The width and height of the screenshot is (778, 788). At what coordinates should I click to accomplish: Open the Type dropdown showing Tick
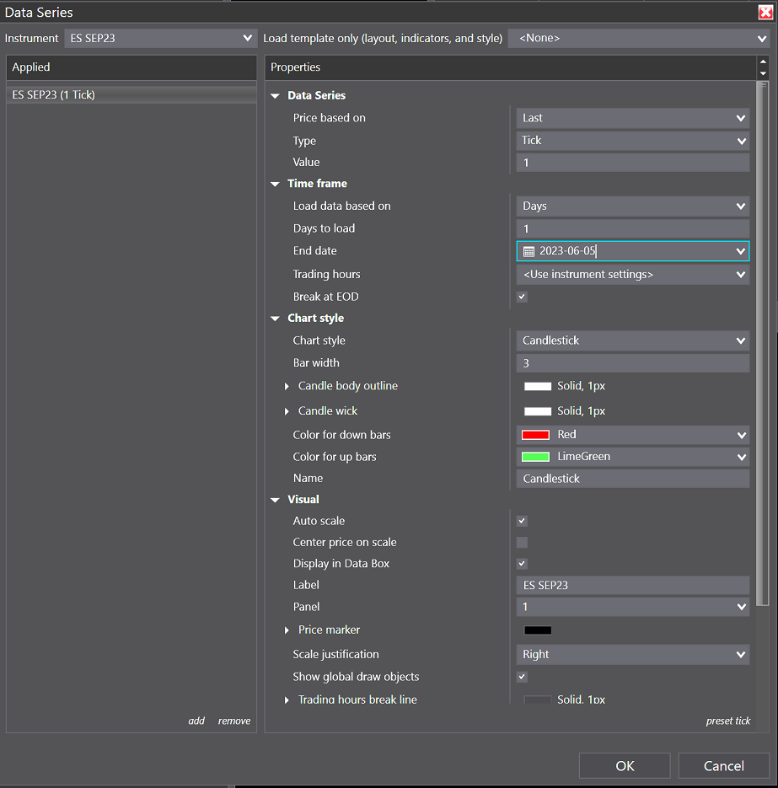pyautogui.click(x=633, y=141)
